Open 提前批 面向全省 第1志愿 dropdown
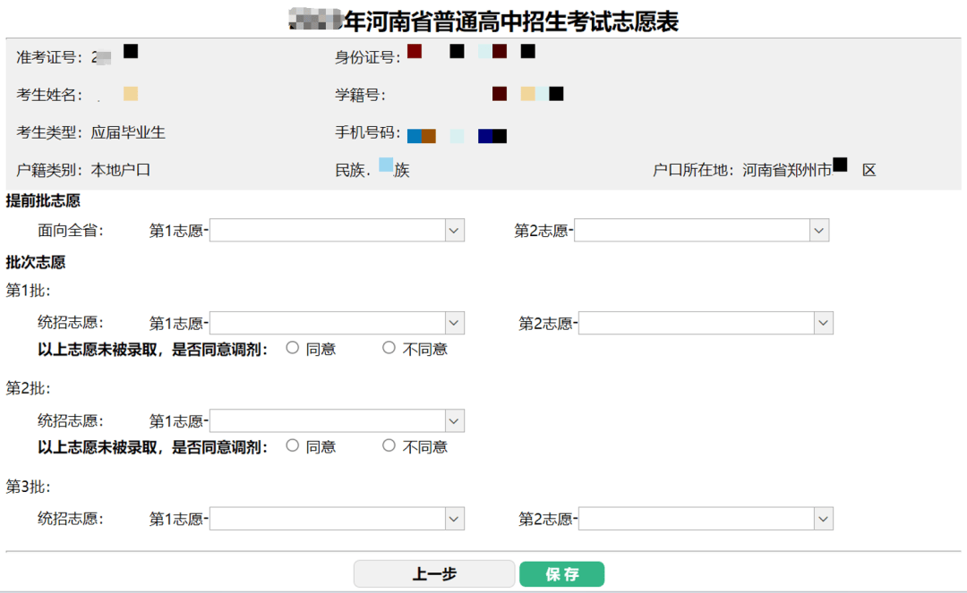 tap(337, 231)
